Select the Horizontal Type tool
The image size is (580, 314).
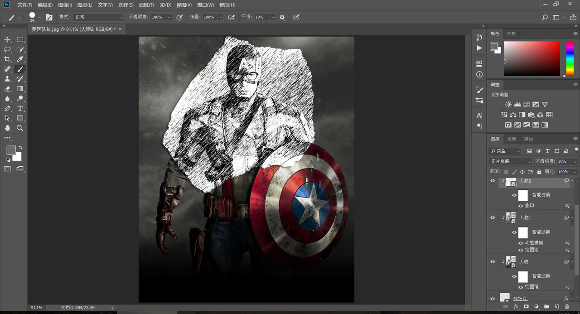(x=20, y=108)
